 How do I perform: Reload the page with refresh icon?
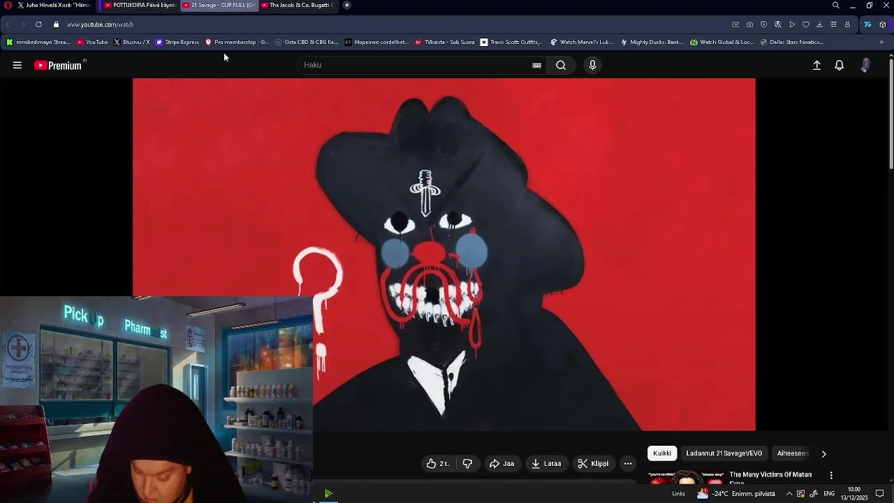click(x=38, y=24)
